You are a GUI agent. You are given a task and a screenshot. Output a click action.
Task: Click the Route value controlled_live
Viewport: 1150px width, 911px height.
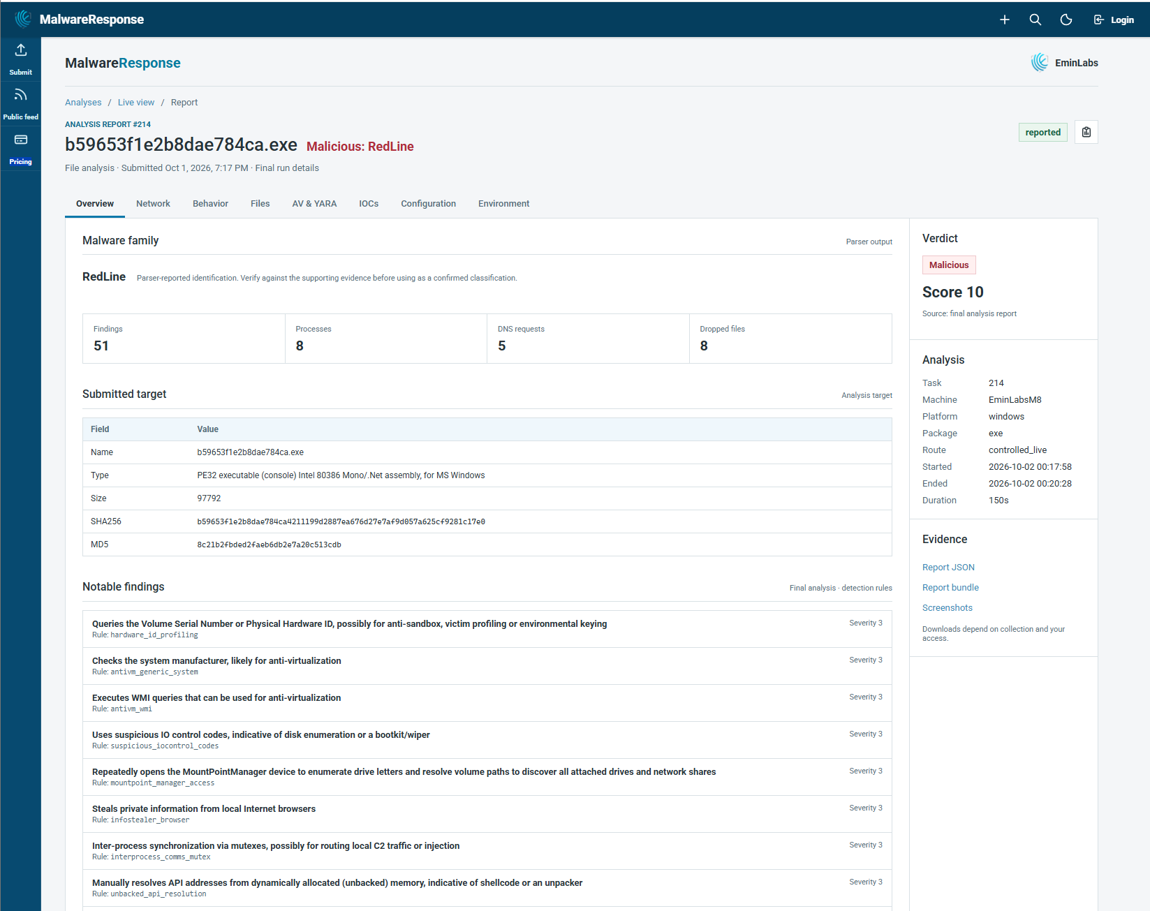click(1017, 450)
